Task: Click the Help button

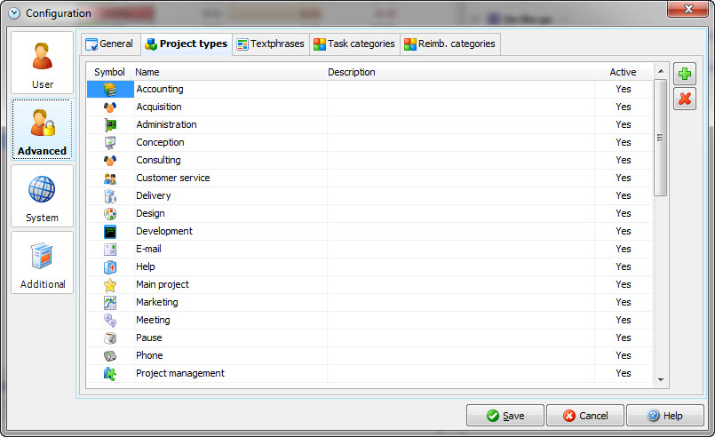Action: click(x=664, y=416)
